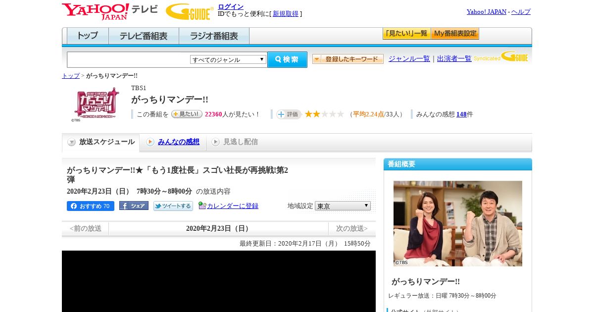594x312 pixels.
Task: Go to <前の放送 previous broadcast
Action: tap(85, 228)
